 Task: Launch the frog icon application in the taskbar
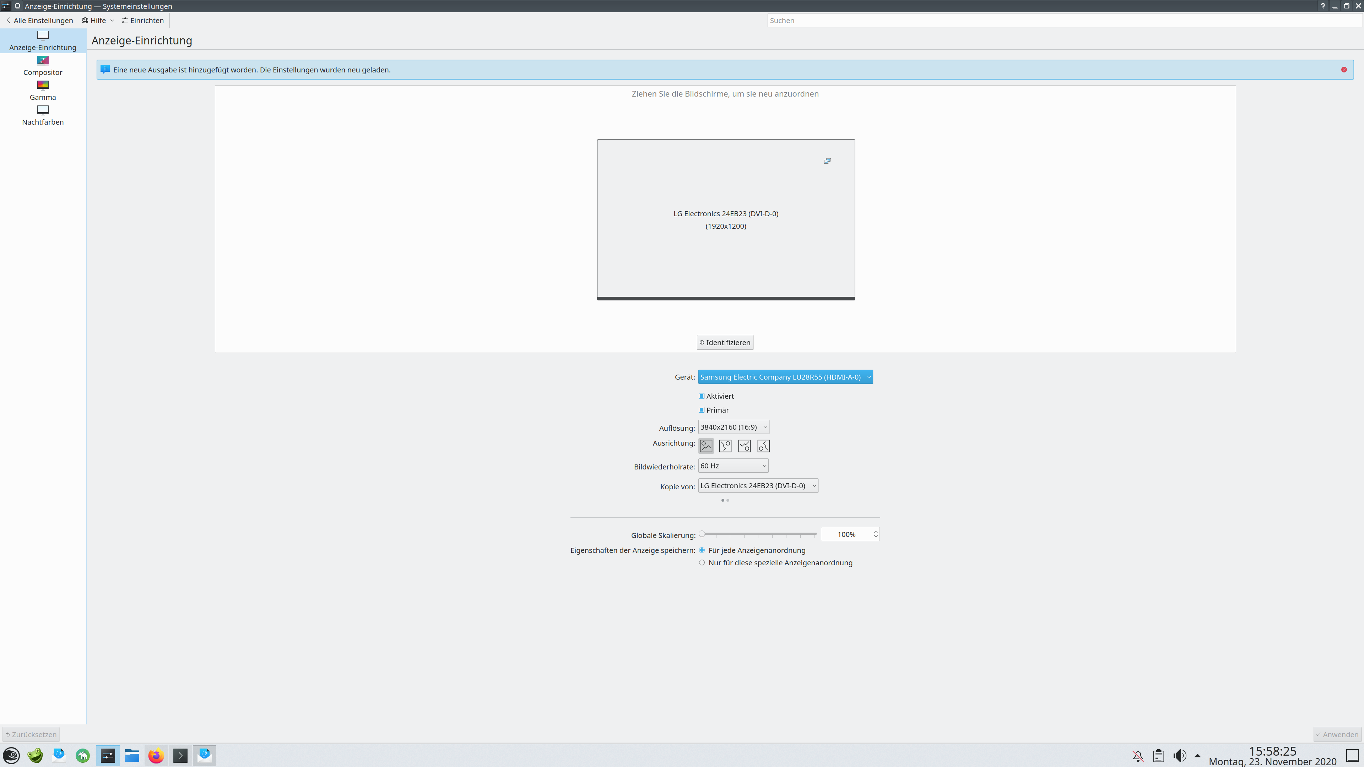click(36, 755)
